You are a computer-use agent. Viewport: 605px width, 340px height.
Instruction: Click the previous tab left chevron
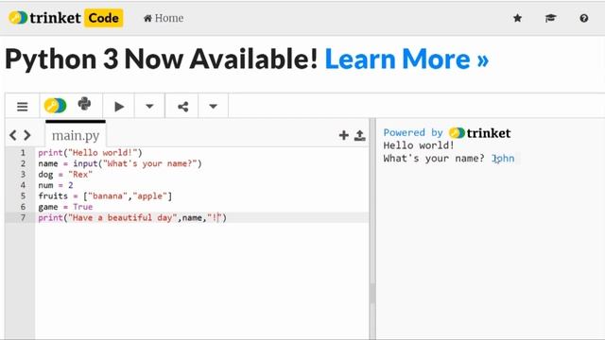13,135
